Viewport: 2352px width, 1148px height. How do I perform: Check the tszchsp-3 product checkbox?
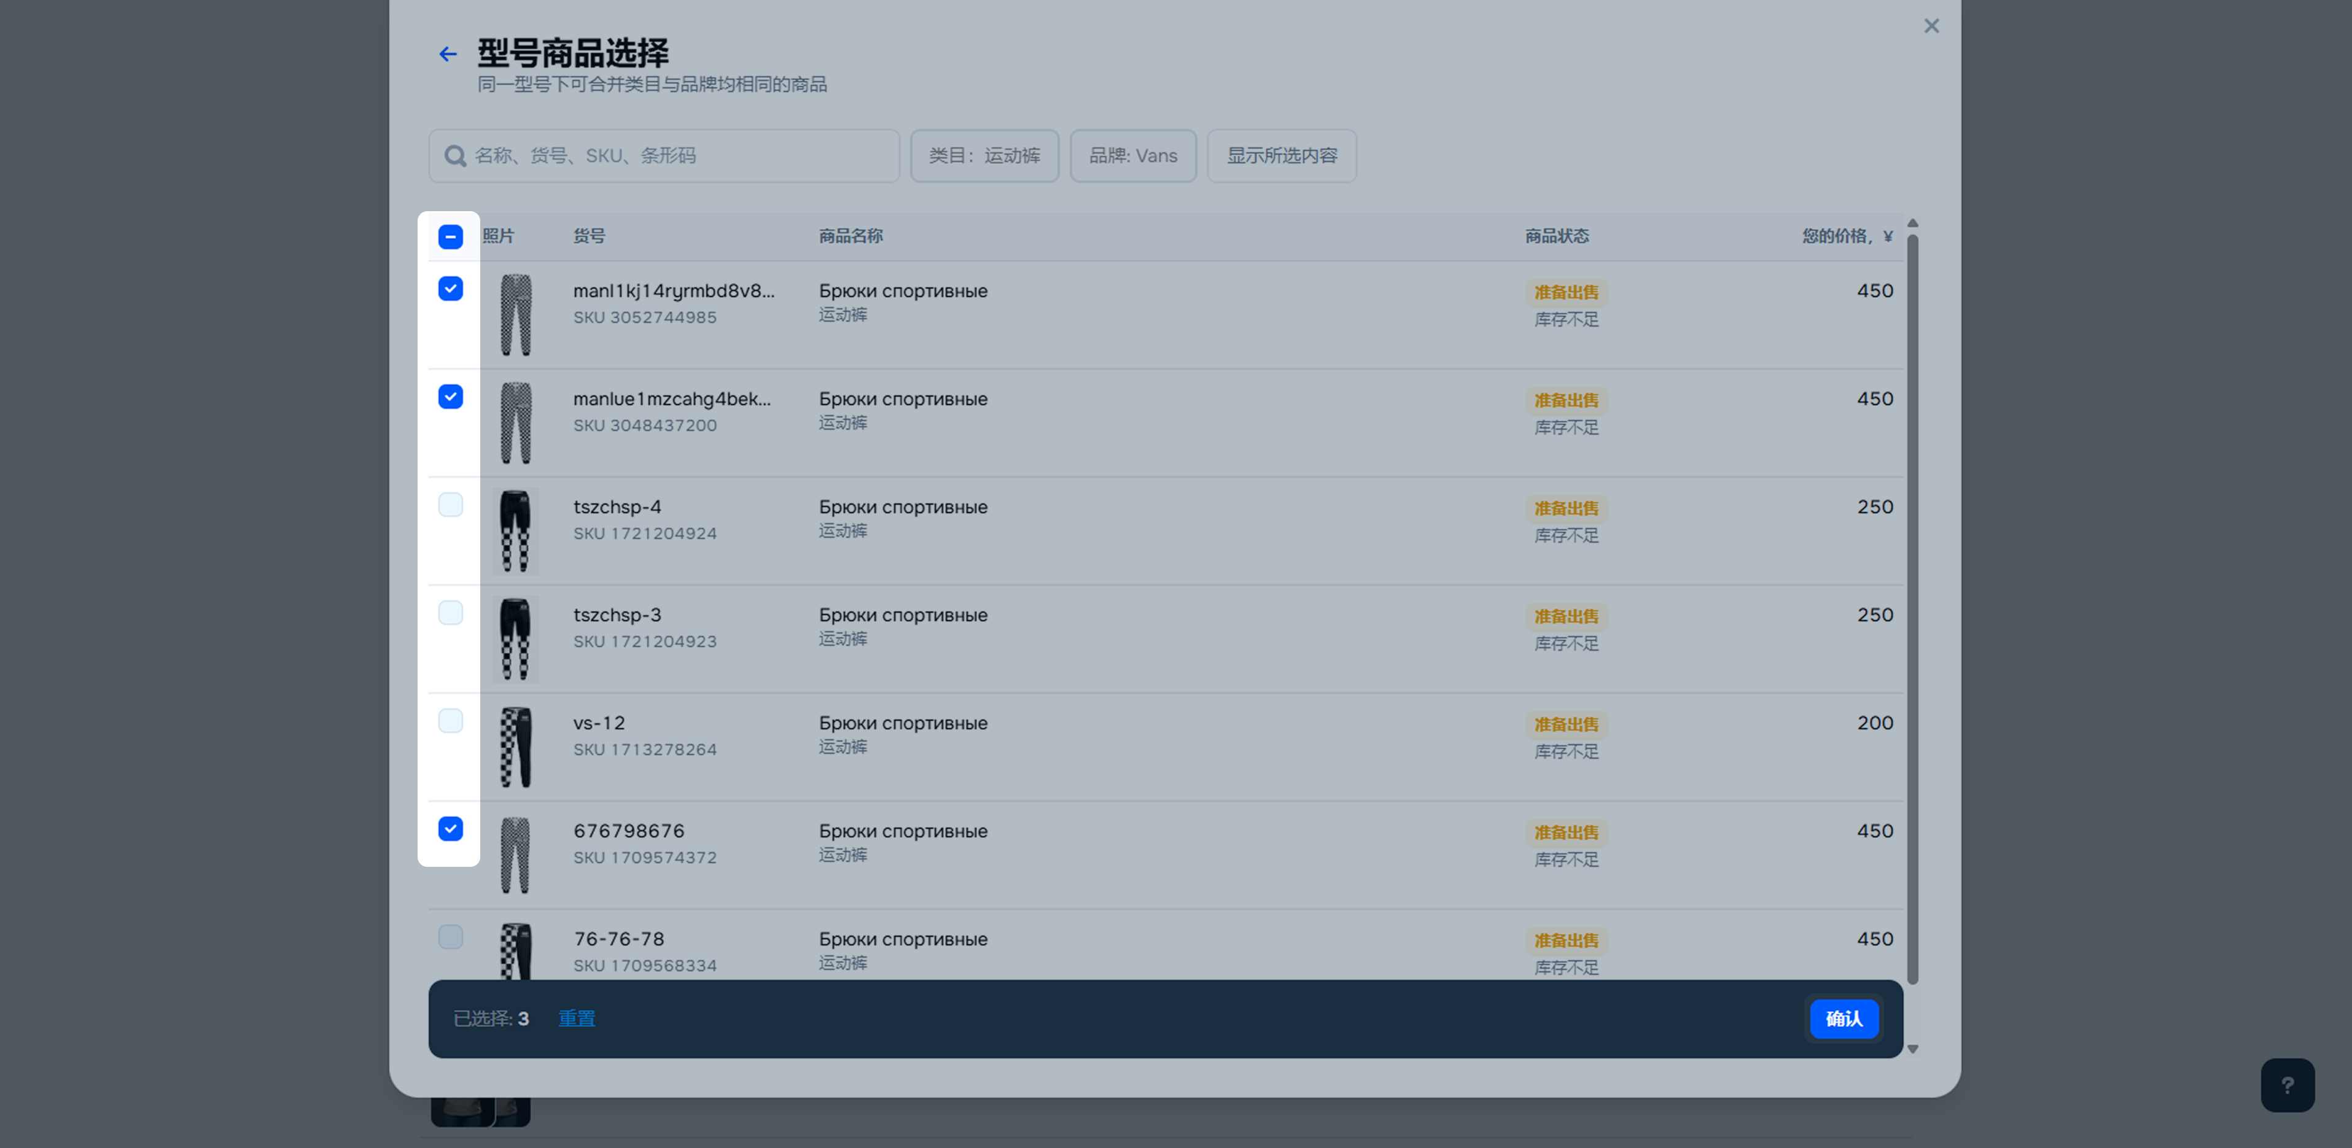pos(450,612)
